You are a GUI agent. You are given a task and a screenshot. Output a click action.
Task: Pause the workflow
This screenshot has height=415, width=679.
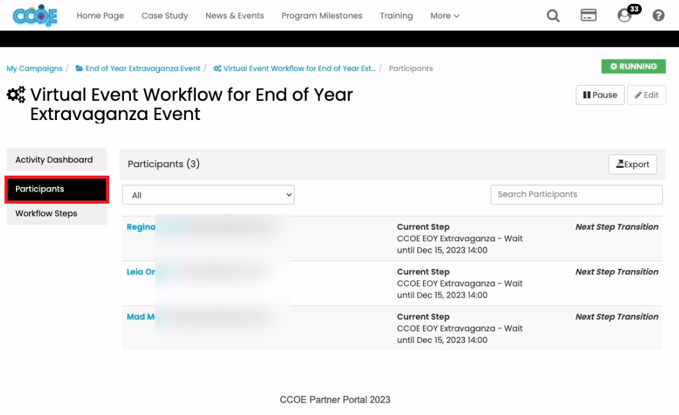coord(600,94)
